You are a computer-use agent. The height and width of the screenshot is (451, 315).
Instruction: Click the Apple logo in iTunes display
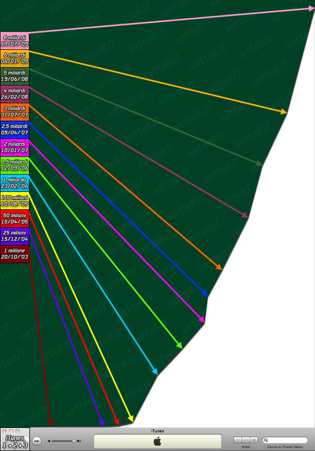coord(157,442)
